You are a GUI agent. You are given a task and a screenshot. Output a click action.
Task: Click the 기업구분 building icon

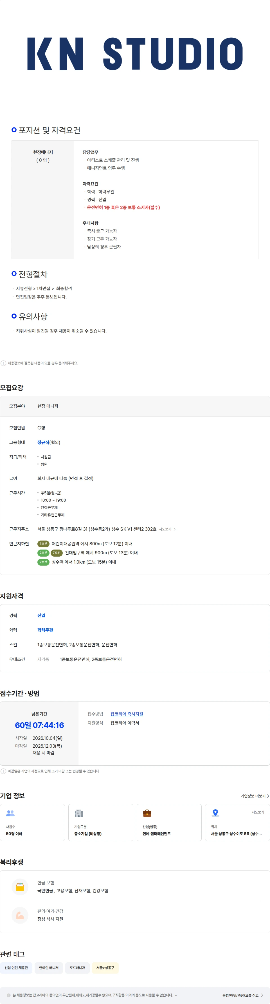pos(79,813)
